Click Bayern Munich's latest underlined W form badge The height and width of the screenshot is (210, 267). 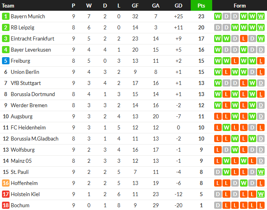click(261, 16)
